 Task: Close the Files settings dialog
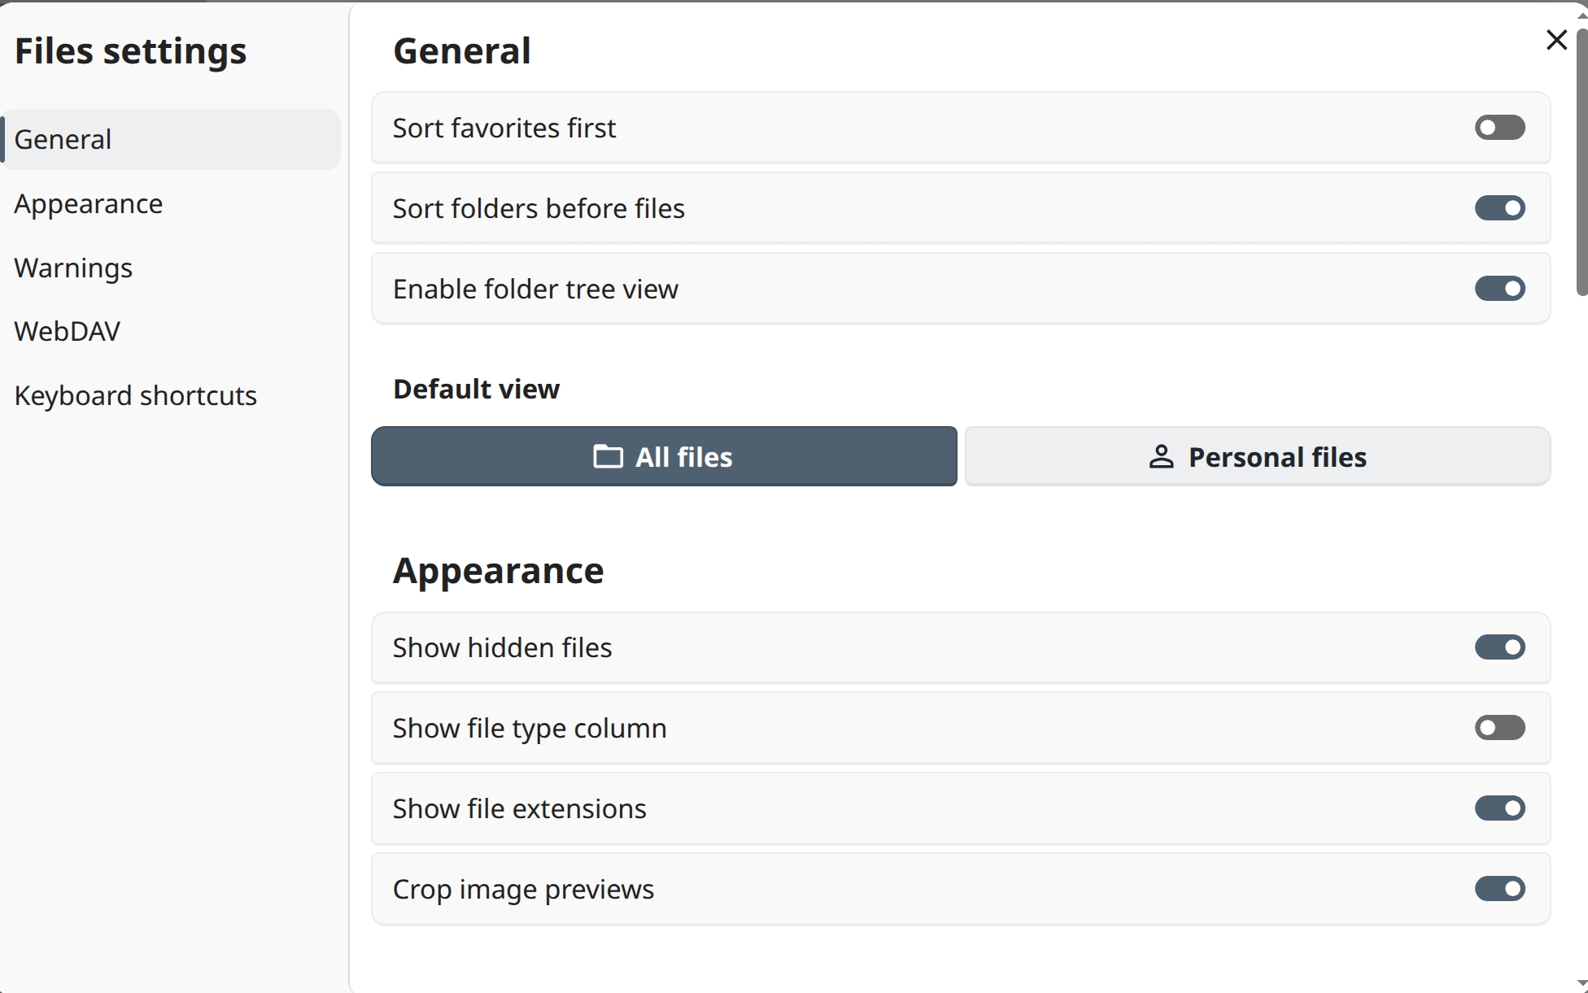1555,40
